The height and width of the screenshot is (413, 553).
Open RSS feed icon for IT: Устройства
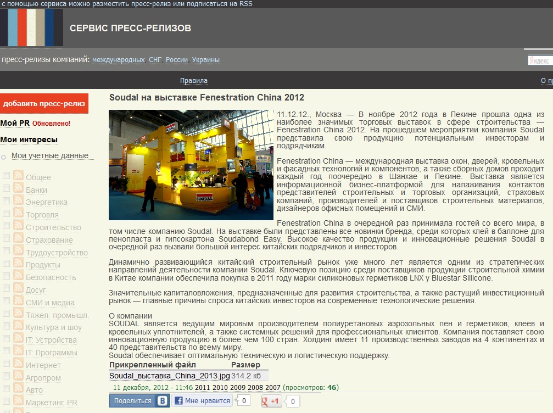tap(18, 338)
